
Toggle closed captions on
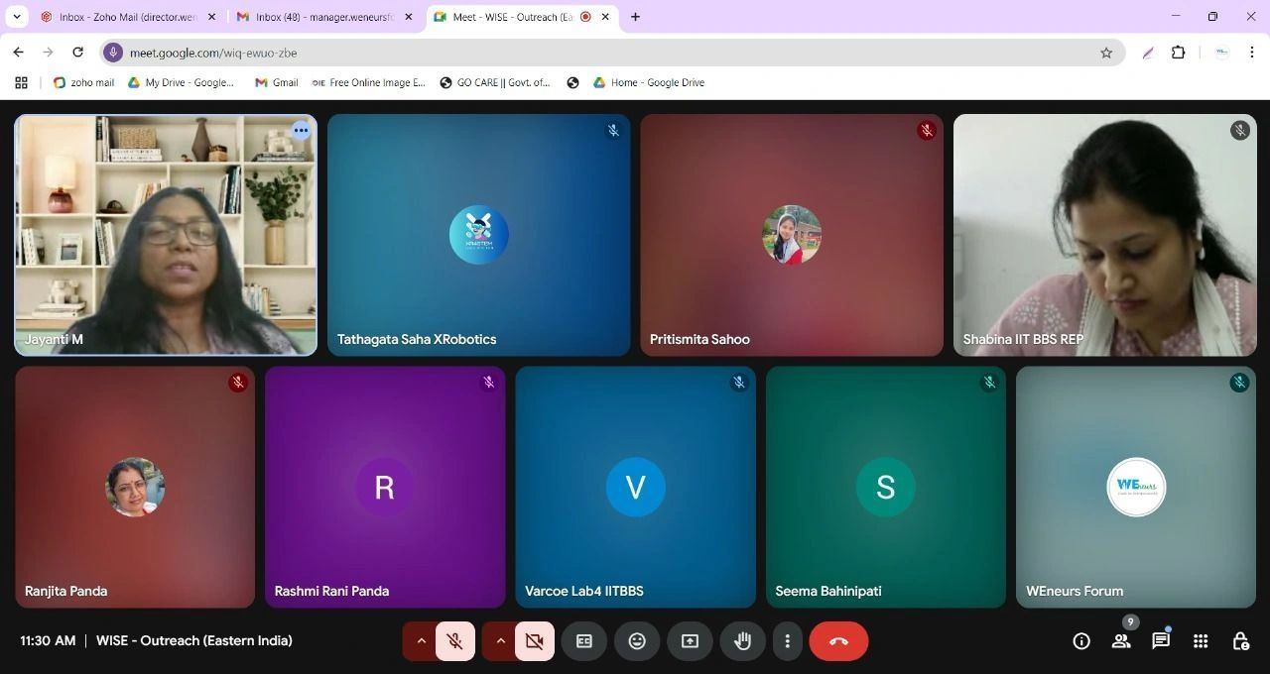(x=584, y=641)
